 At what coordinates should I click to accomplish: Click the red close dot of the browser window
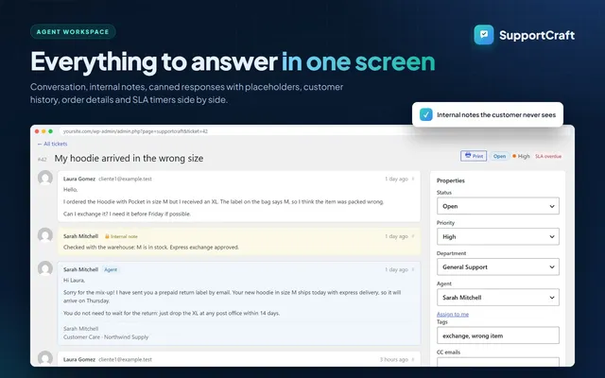click(x=37, y=131)
